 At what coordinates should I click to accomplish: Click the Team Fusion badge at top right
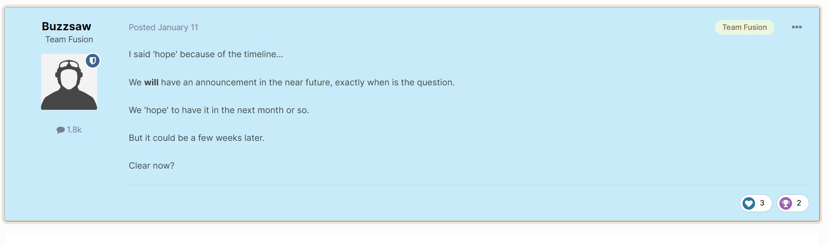pos(744,27)
